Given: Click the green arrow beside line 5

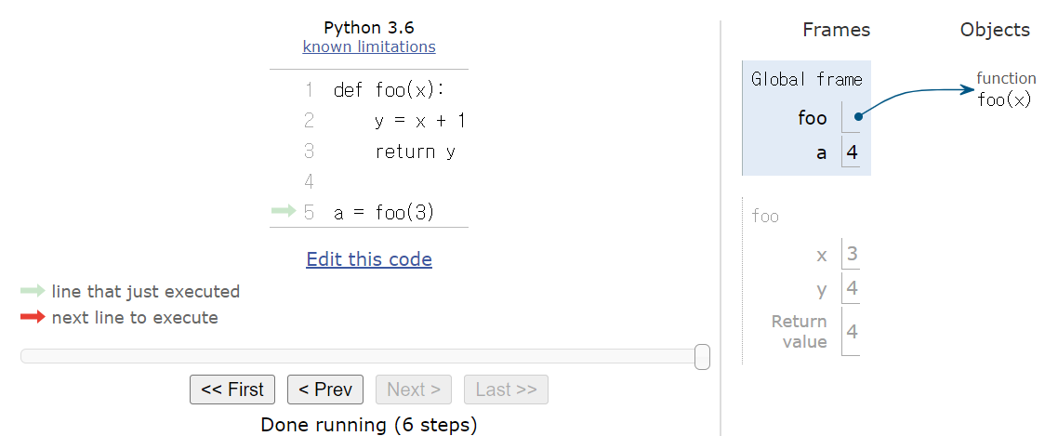Looking at the screenshot, I should coord(284,212).
